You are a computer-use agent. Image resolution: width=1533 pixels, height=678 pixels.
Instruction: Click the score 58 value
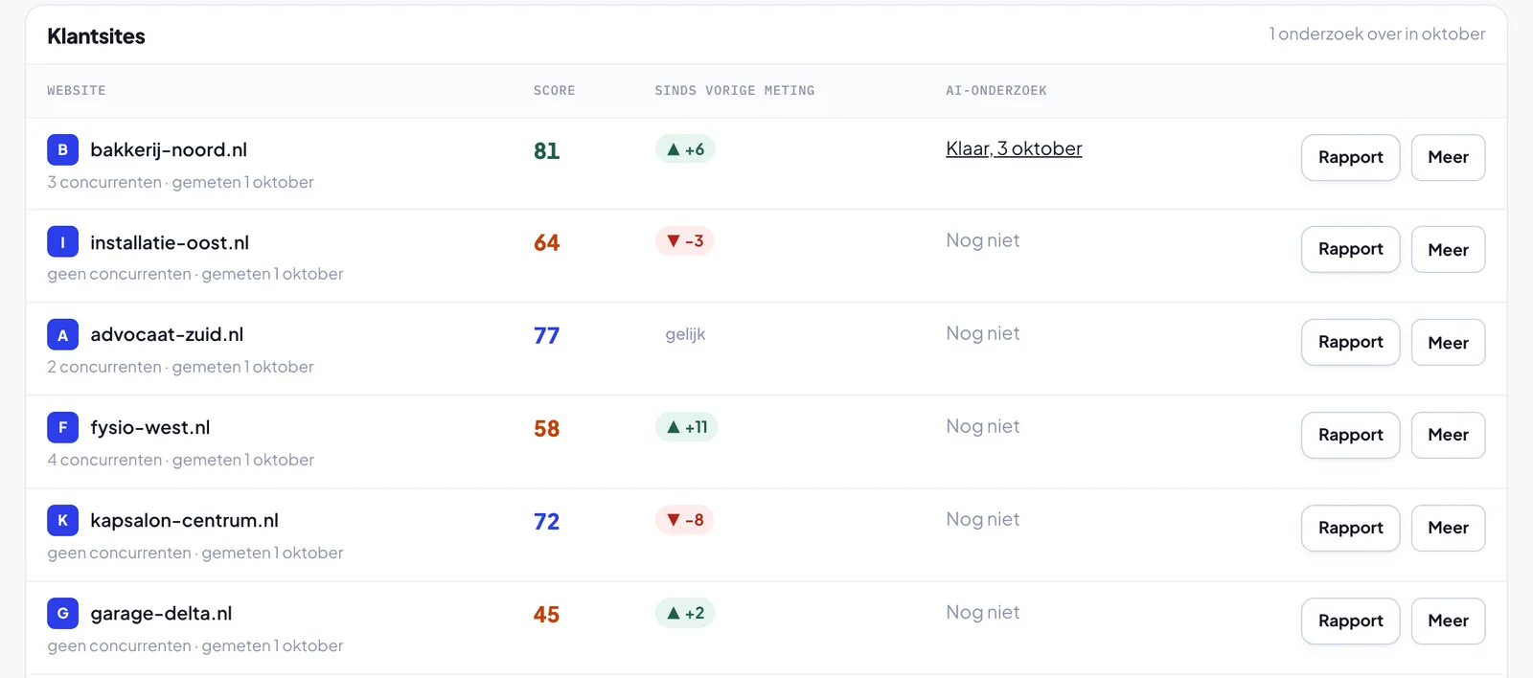(x=546, y=428)
